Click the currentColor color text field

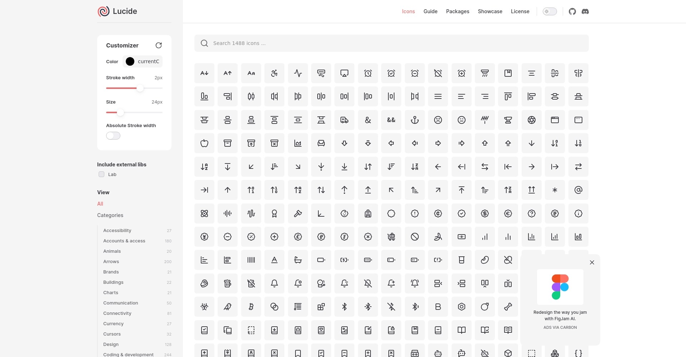coord(149,61)
